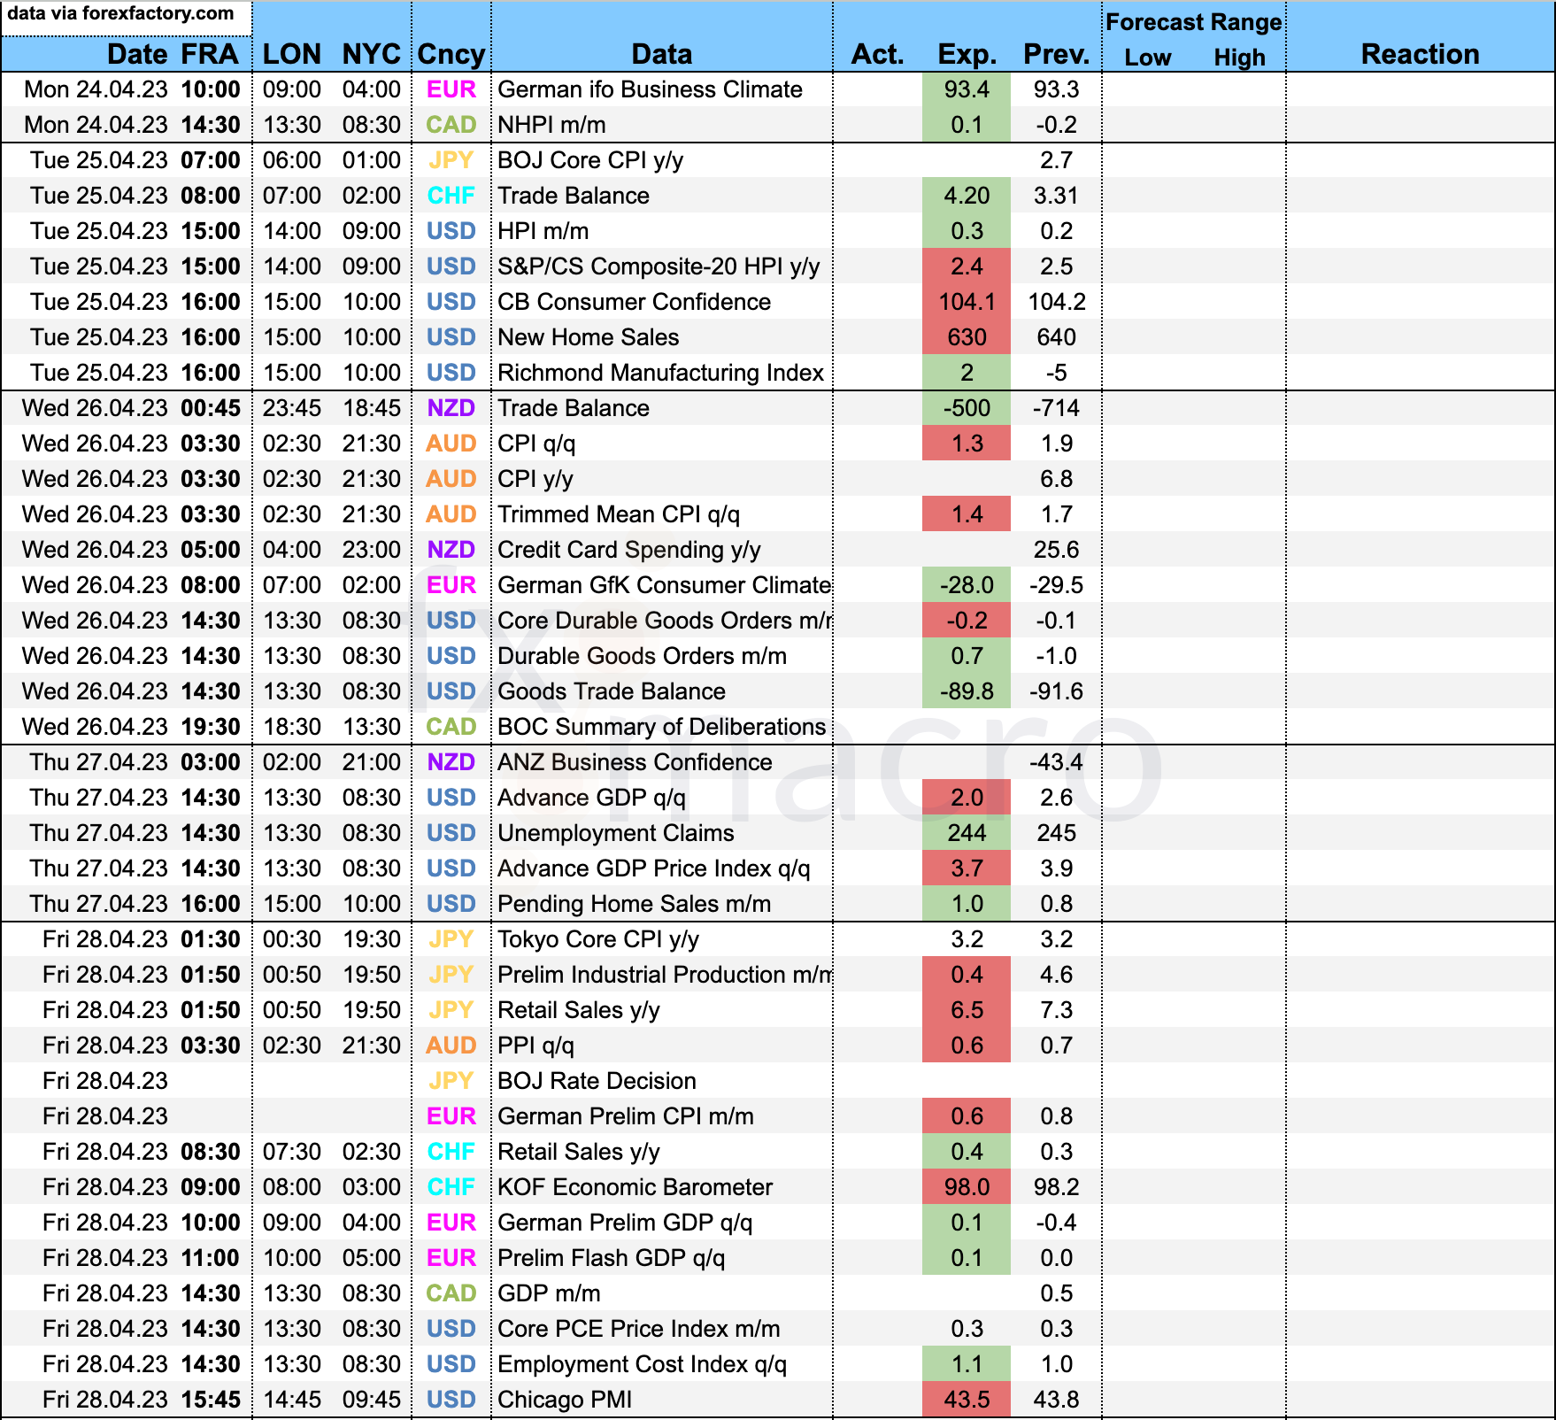Screen dimensions: 1556x1420
Task: Select the 104.1 expected value cell
Action: [x=967, y=302]
